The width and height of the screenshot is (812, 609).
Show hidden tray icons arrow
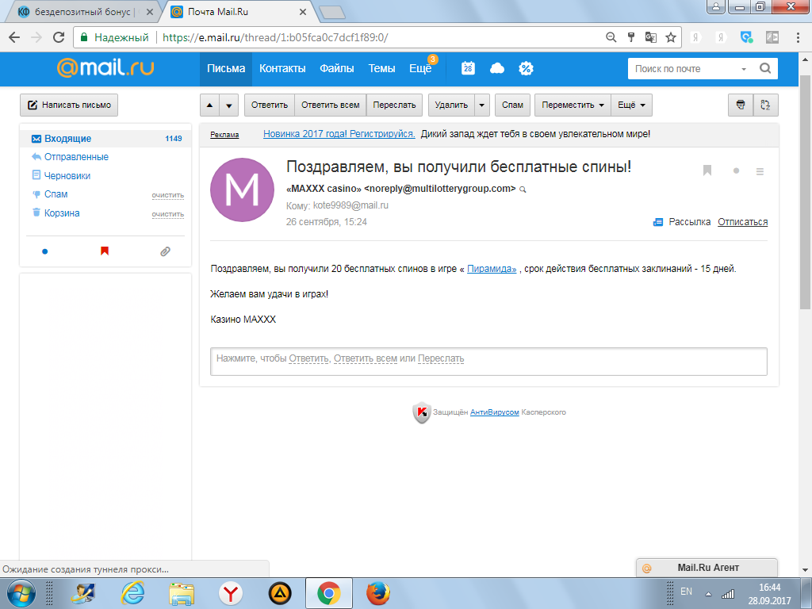(708, 593)
